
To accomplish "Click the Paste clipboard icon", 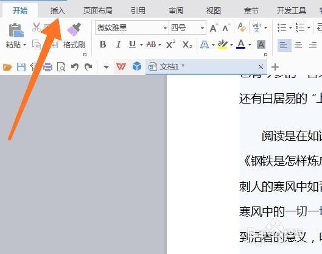I will pyautogui.click(x=16, y=30).
